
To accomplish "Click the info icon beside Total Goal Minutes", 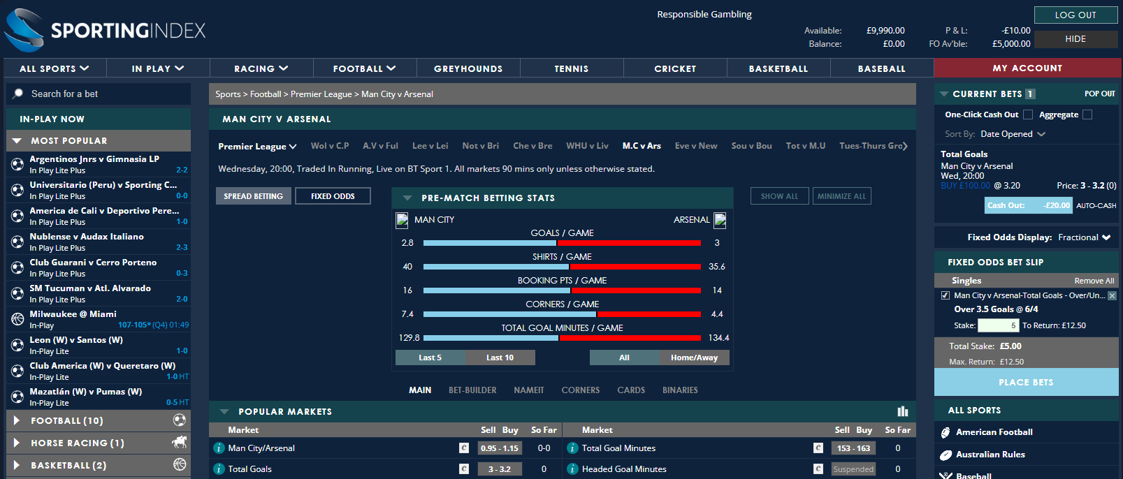I will 573,448.
